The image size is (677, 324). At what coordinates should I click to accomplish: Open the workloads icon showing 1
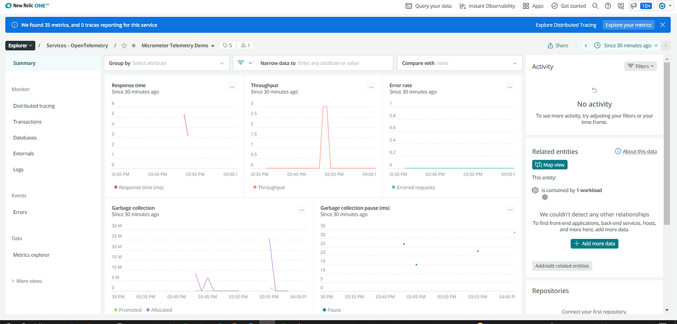tap(245, 45)
